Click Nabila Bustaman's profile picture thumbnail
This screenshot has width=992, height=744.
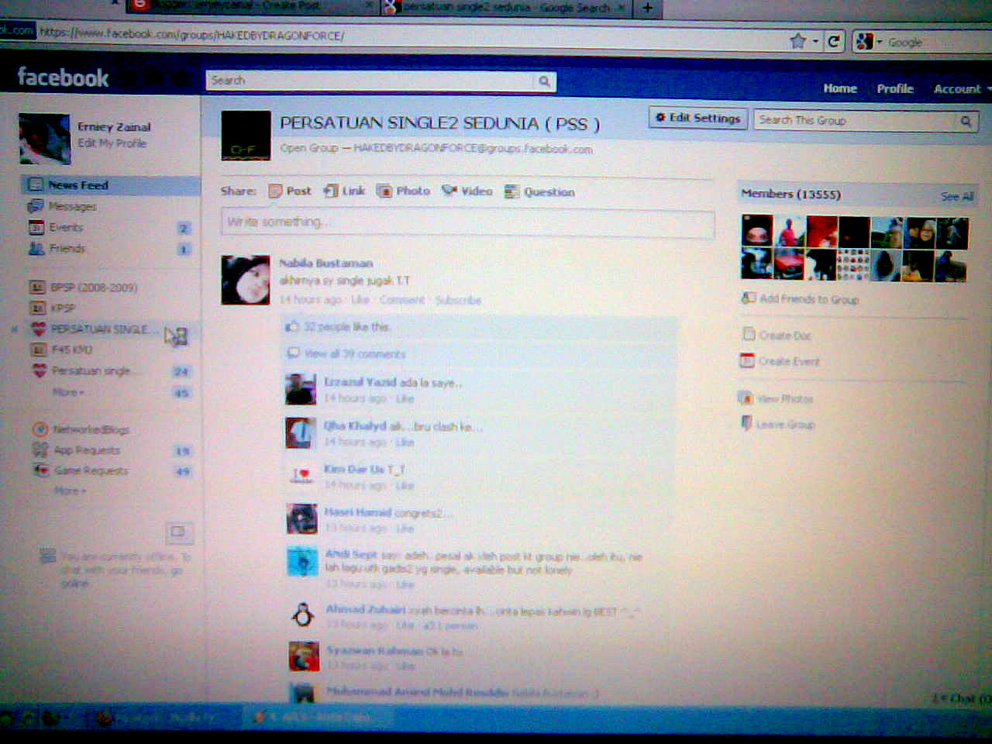click(246, 281)
